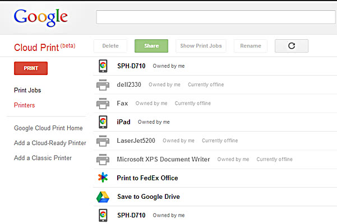Click the search input field
The height and width of the screenshot is (224, 337).
coord(216,17)
